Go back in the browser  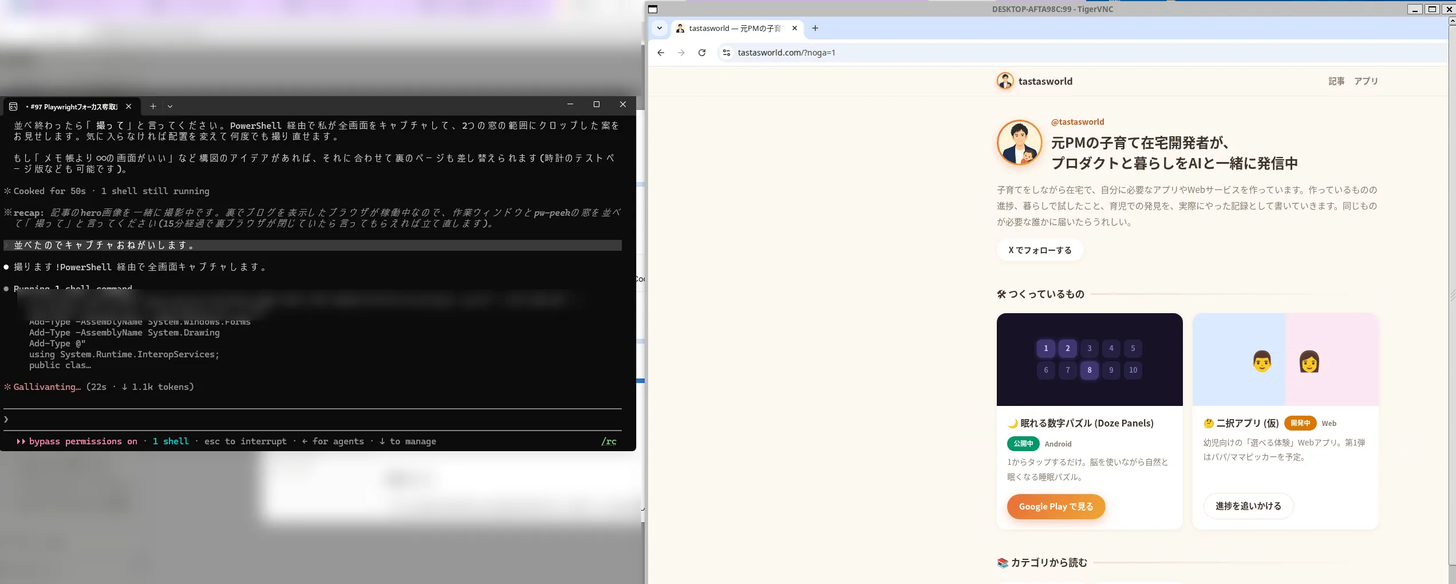tap(661, 53)
